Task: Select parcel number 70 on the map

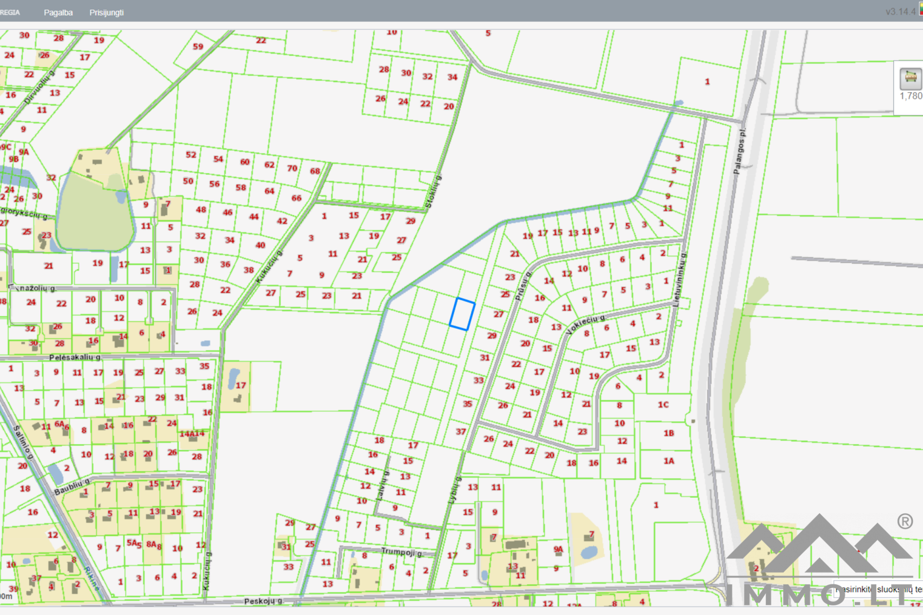Action: 292,168
